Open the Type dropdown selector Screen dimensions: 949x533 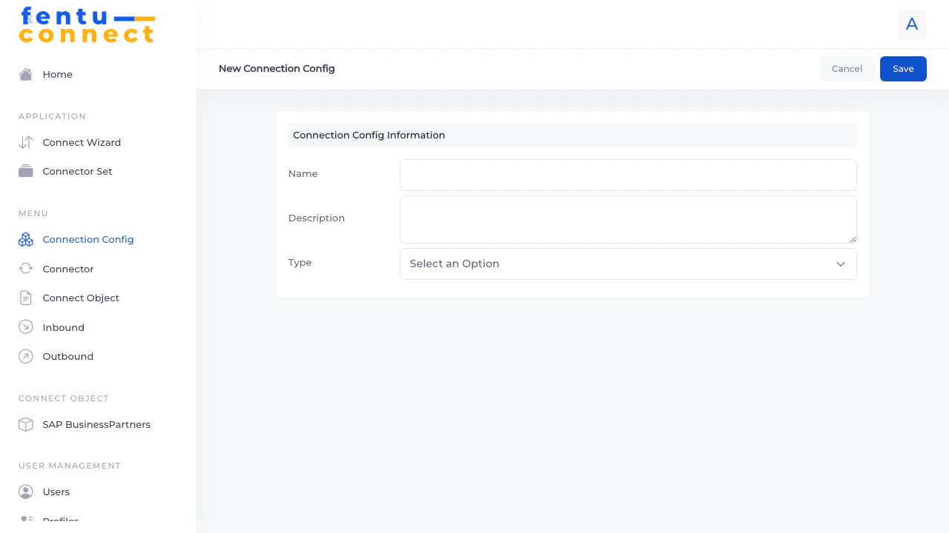pyautogui.click(x=628, y=264)
